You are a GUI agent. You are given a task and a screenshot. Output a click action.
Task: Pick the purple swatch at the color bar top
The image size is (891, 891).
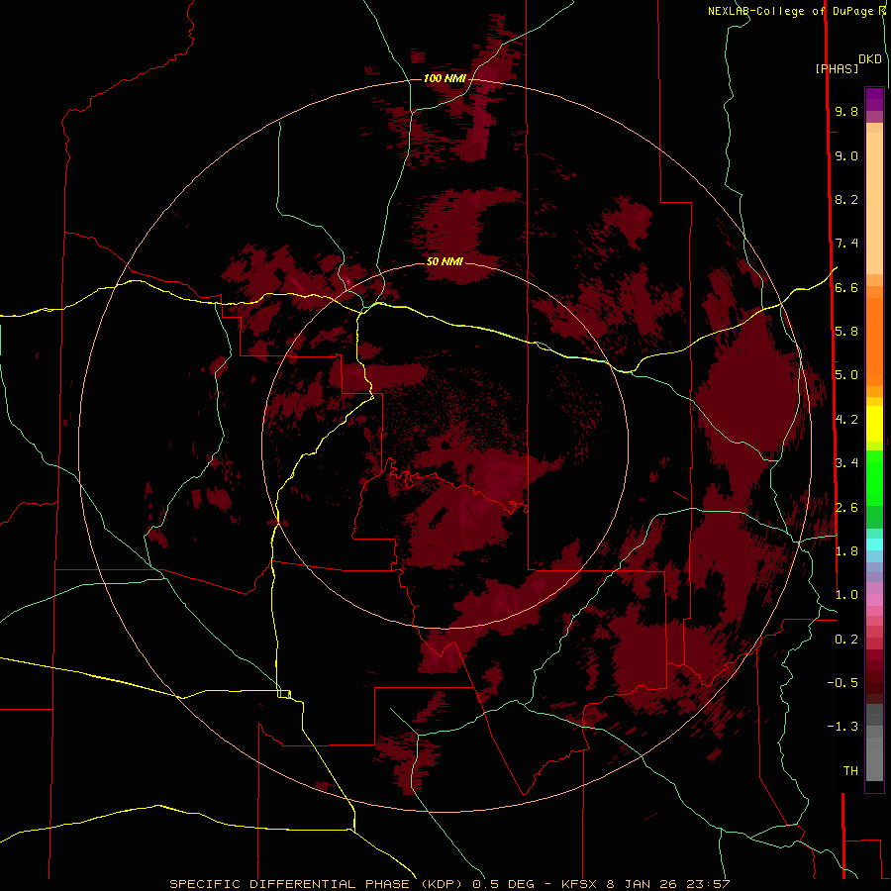[x=874, y=99]
